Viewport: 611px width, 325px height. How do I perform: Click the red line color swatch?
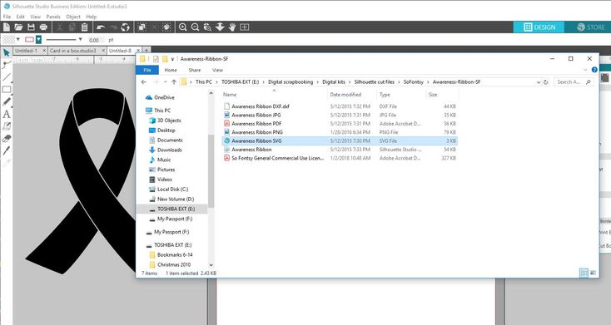click(29, 39)
